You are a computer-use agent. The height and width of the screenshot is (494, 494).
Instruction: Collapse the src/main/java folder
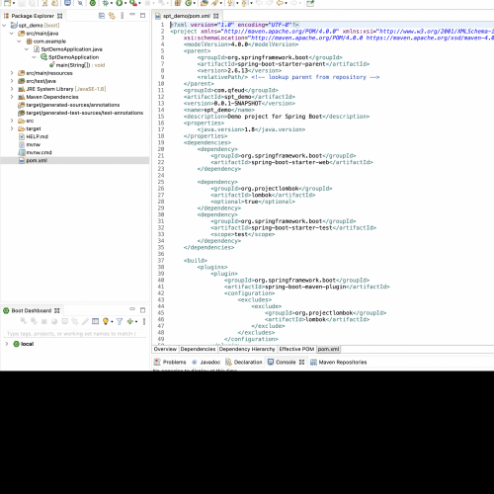(12, 34)
